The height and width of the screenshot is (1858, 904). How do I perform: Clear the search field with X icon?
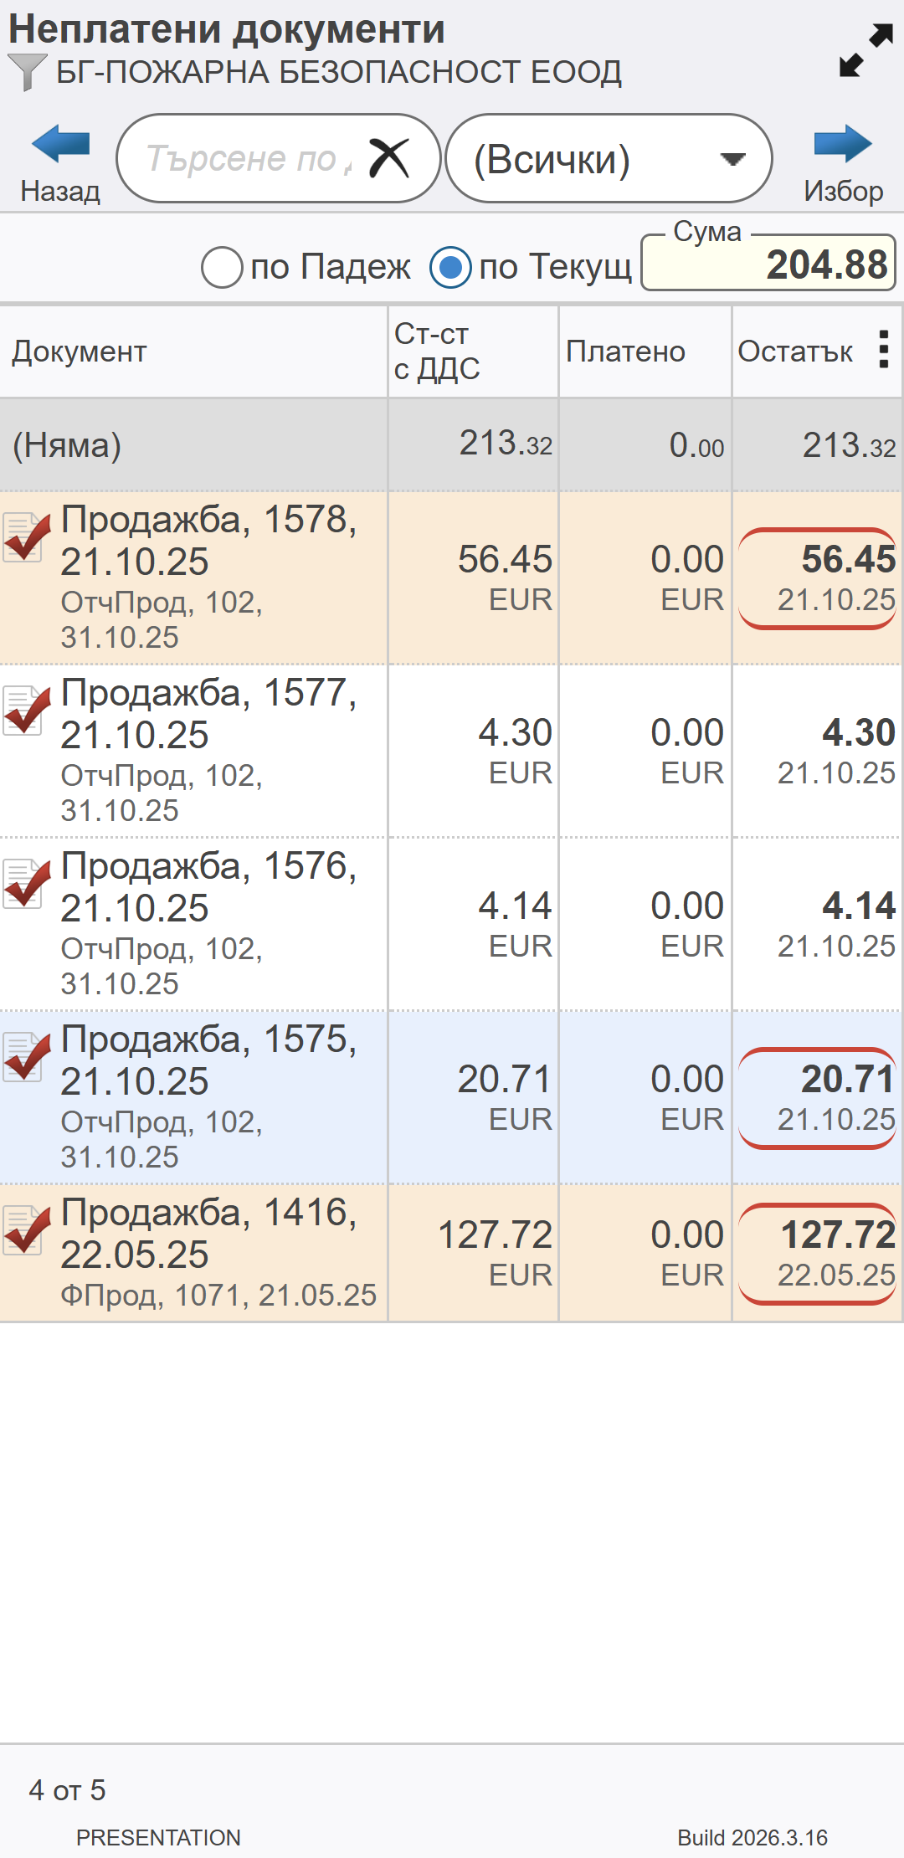point(389,158)
